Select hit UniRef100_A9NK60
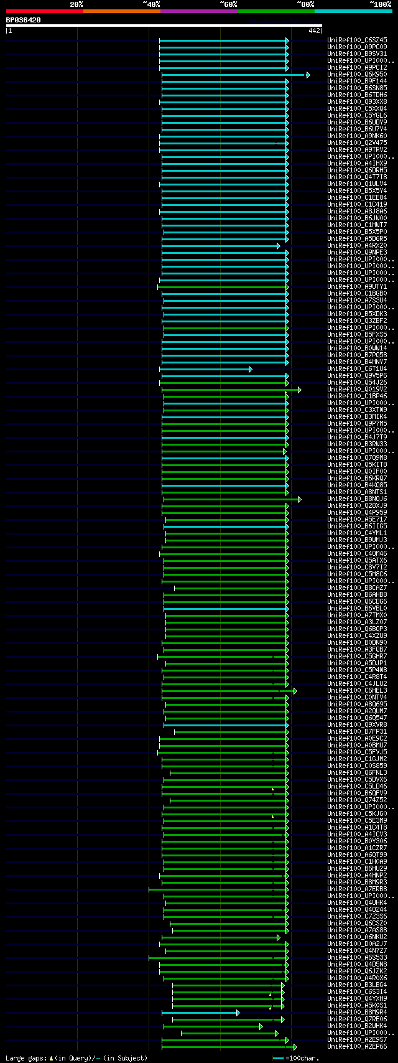The height and width of the screenshot is (1063, 398). 357,136
